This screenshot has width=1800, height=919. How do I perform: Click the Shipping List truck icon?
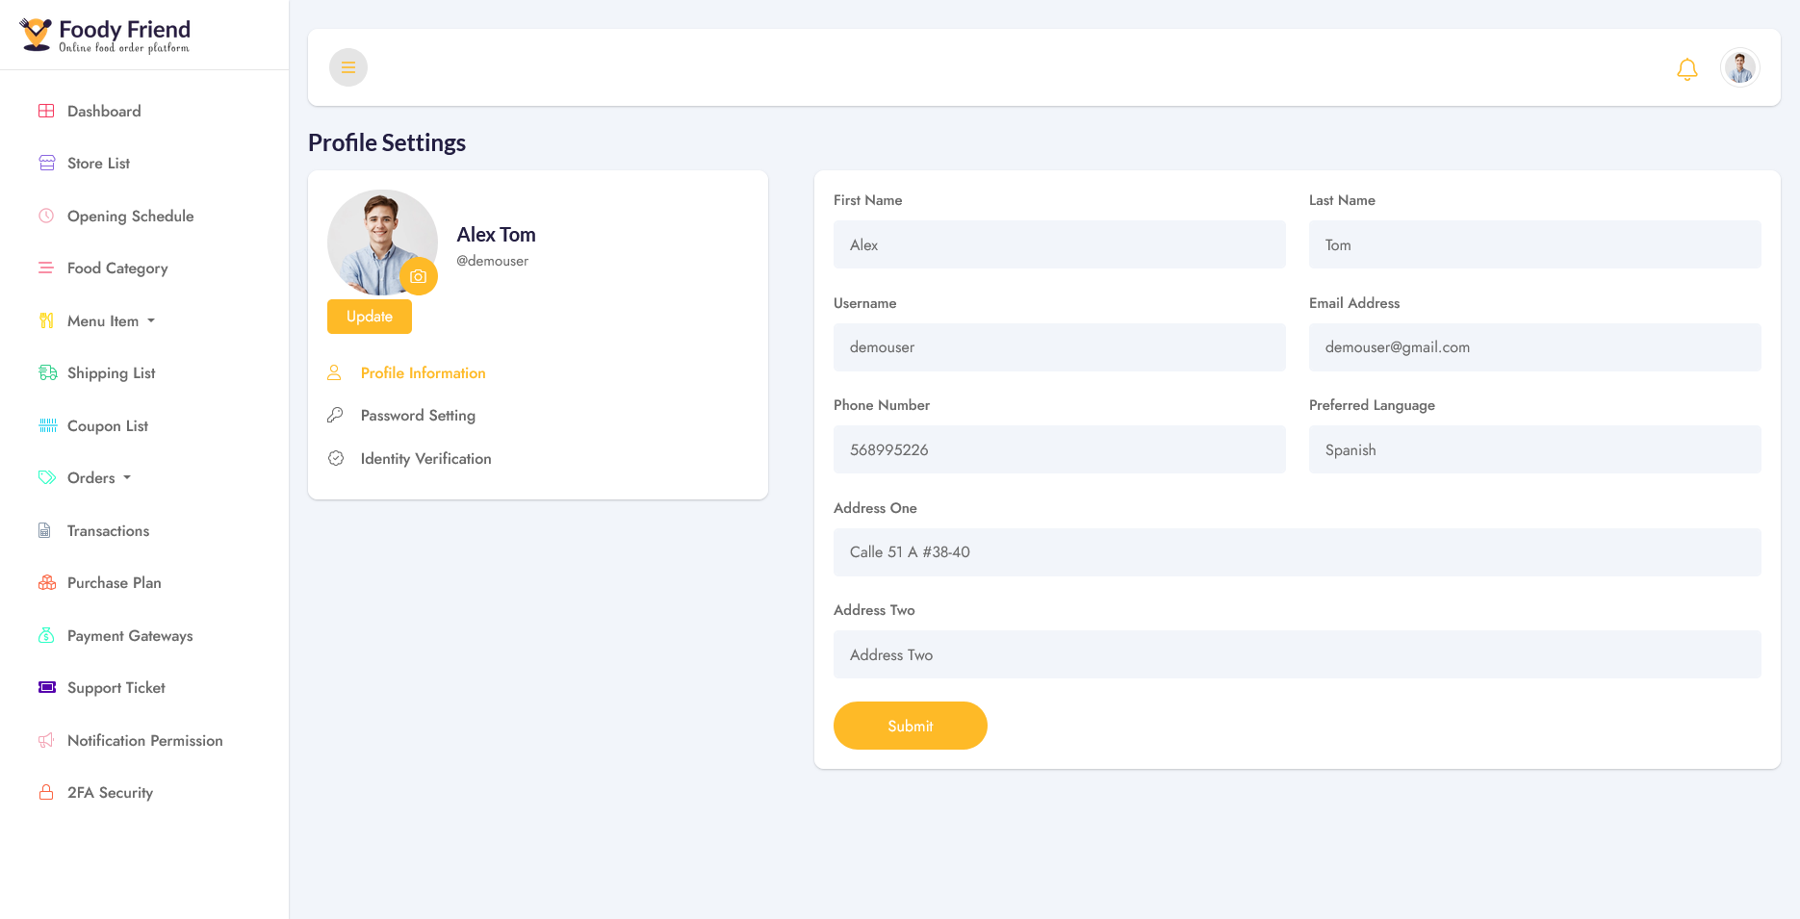tap(47, 372)
